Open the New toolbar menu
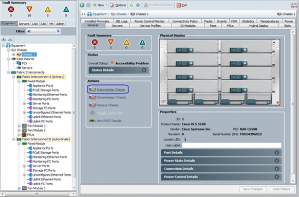The width and height of the screenshot is (299, 197). [x=100, y=5]
